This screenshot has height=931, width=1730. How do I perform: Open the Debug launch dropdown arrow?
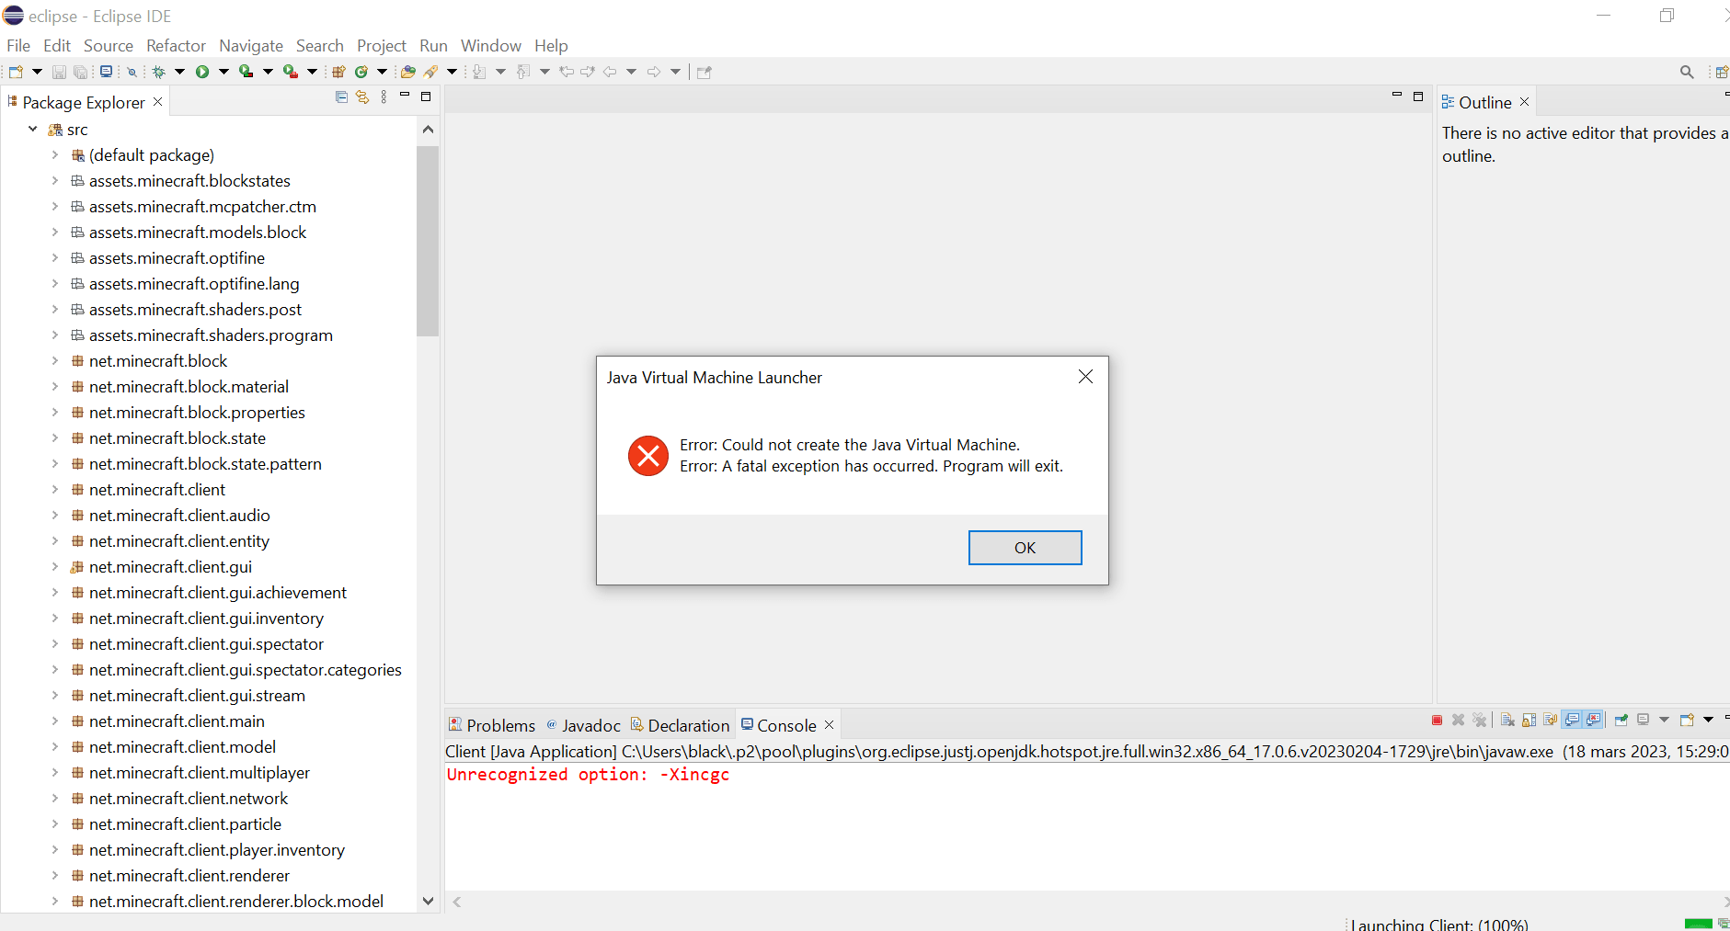tap(180, 72)
